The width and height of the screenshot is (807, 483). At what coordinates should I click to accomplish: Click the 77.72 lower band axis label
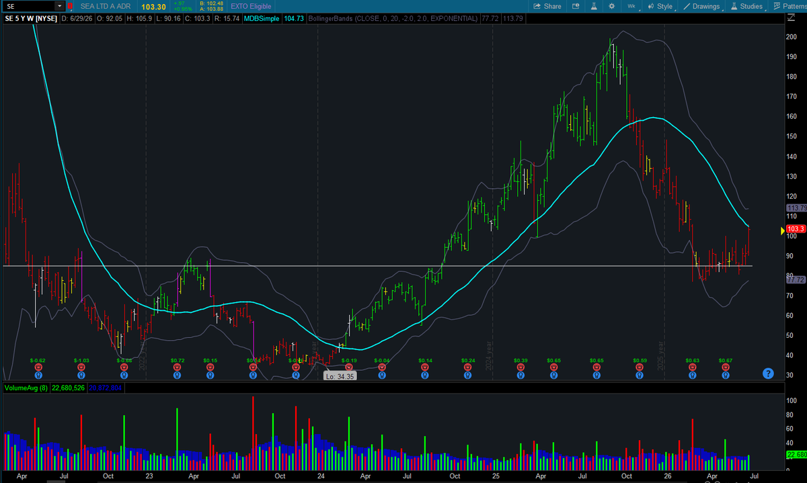pos(796,279)
